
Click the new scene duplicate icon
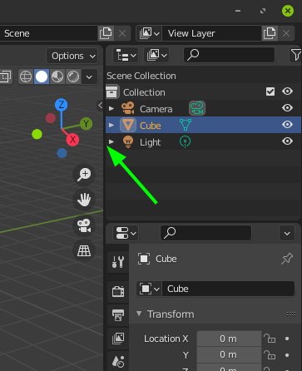tap(106, 33)
